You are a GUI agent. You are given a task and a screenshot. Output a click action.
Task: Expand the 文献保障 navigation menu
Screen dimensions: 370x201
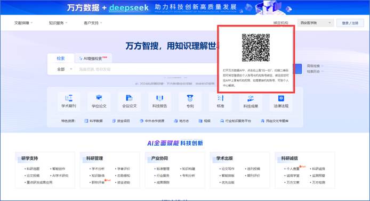click(23, 23)
